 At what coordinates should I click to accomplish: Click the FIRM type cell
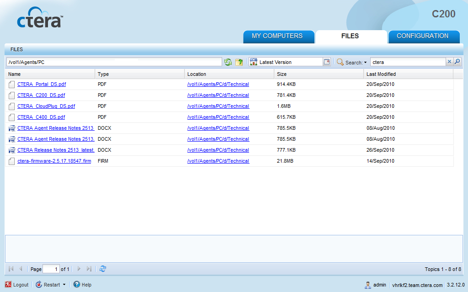point(103,161)
